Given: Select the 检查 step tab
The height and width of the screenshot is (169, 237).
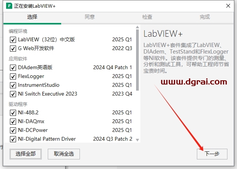Looking at the screenshot, I should [147, 17].
